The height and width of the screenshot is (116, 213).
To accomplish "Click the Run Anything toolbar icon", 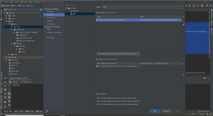I will click(x=207, y=6).
